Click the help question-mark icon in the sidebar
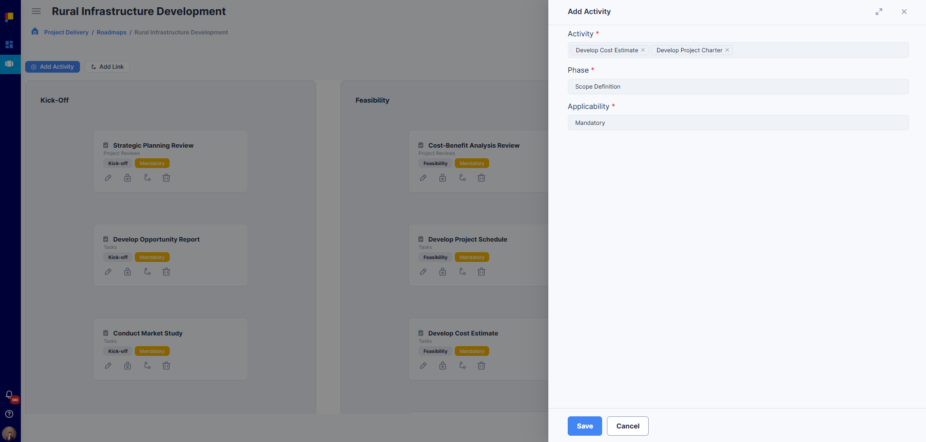 pyautogui.click(x=9, y=414)
